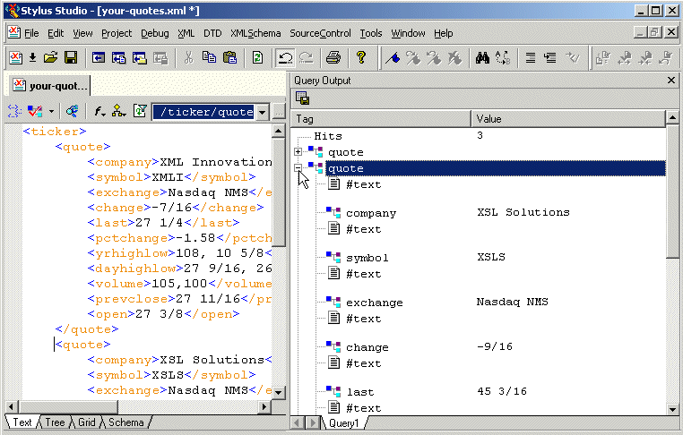
Task: Expand the first quote node
Action: pos(298,152)
